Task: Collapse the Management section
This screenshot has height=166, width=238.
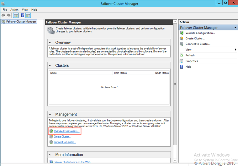Action: [50, 114]
